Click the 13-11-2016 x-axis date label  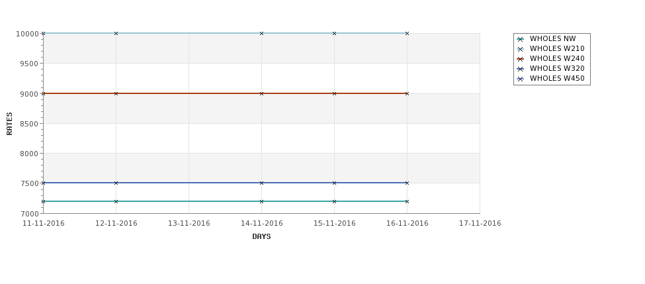189,224
